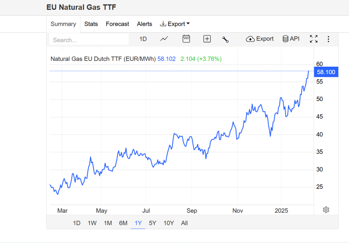Open chart settings gear icon
This screenshot has height=243, width=349.
point(326,210)
